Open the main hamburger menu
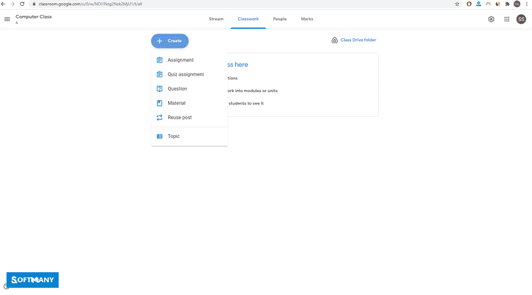Image resolution: width=532 pixels, height=295 pixels. (x=7, y=19)
